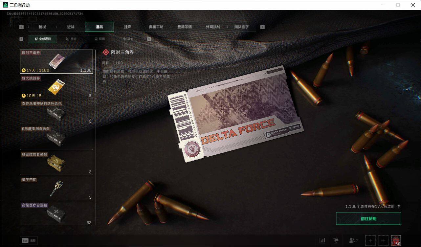The width and height of the screenshot is (421, 247).
Task: Click the 前往使用 button
Action: (x=369, y=218)
